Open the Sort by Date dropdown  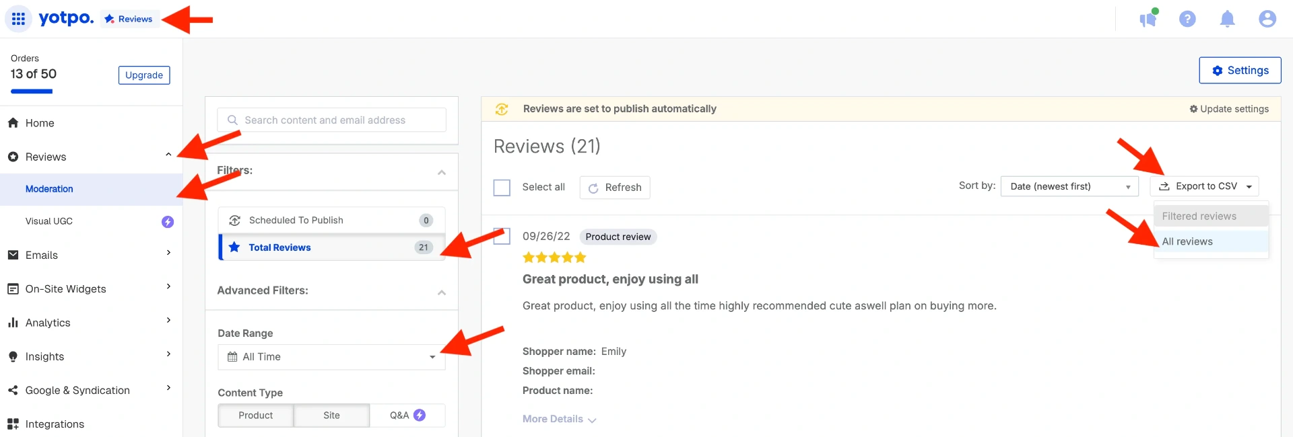1069,186
